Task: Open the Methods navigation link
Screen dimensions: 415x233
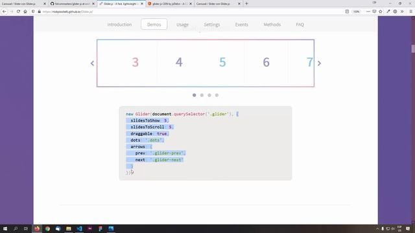Action: pos(272,25)
